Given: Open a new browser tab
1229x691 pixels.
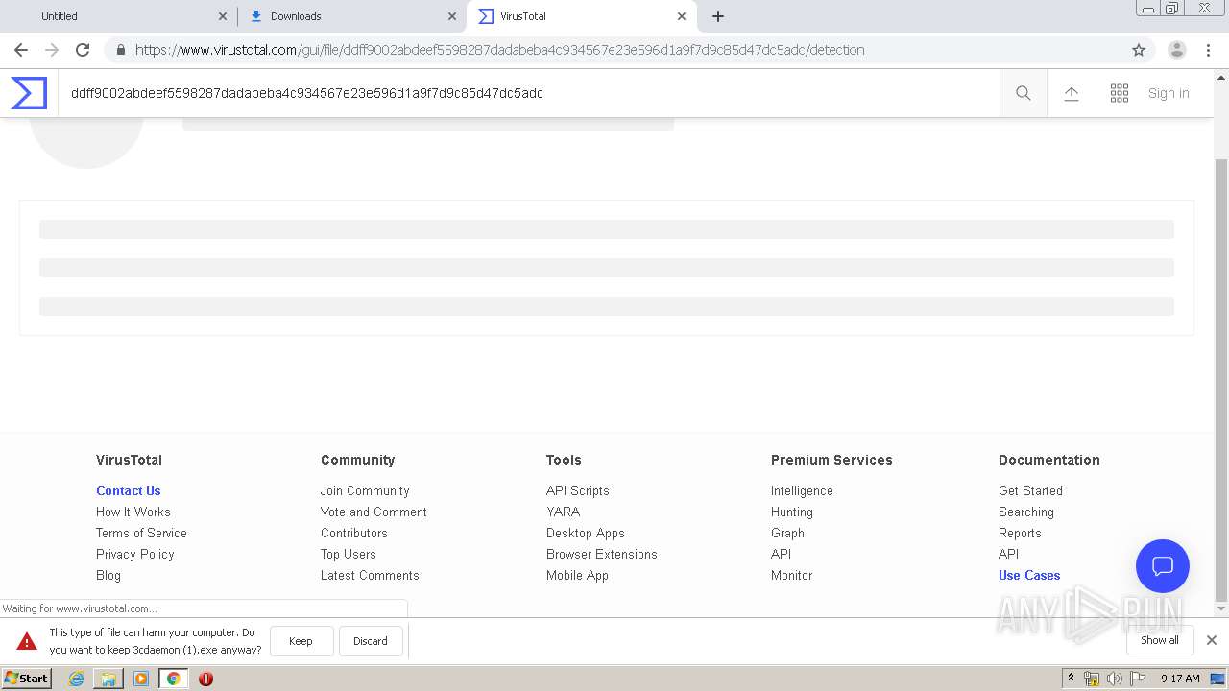Looking at the screenshot, I should point(718,16).
